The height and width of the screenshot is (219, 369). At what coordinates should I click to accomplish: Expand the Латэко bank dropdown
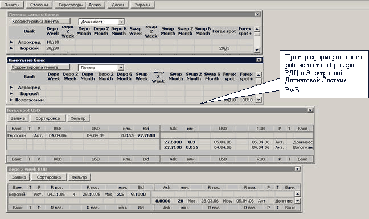121,68
